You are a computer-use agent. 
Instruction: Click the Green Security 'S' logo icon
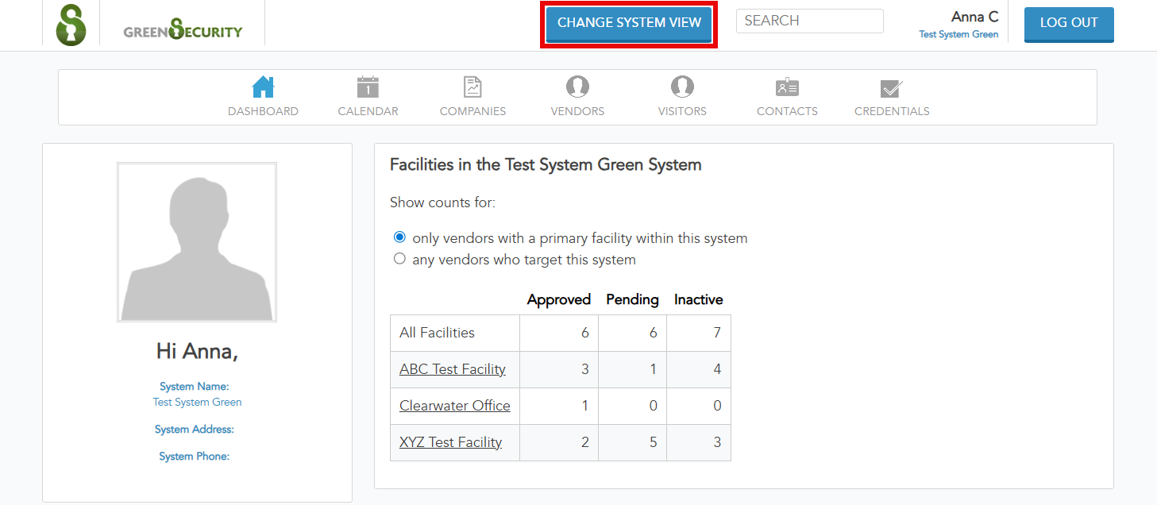pos(71,23)
